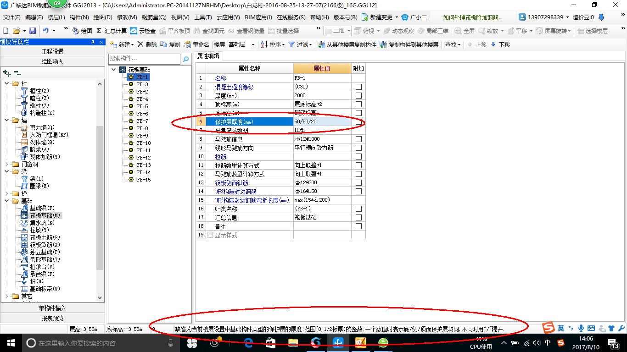Screen dimensions: 627x352
Task: Select 剪力墙(Q) in the navigation tree
Action: coord(39,127)
